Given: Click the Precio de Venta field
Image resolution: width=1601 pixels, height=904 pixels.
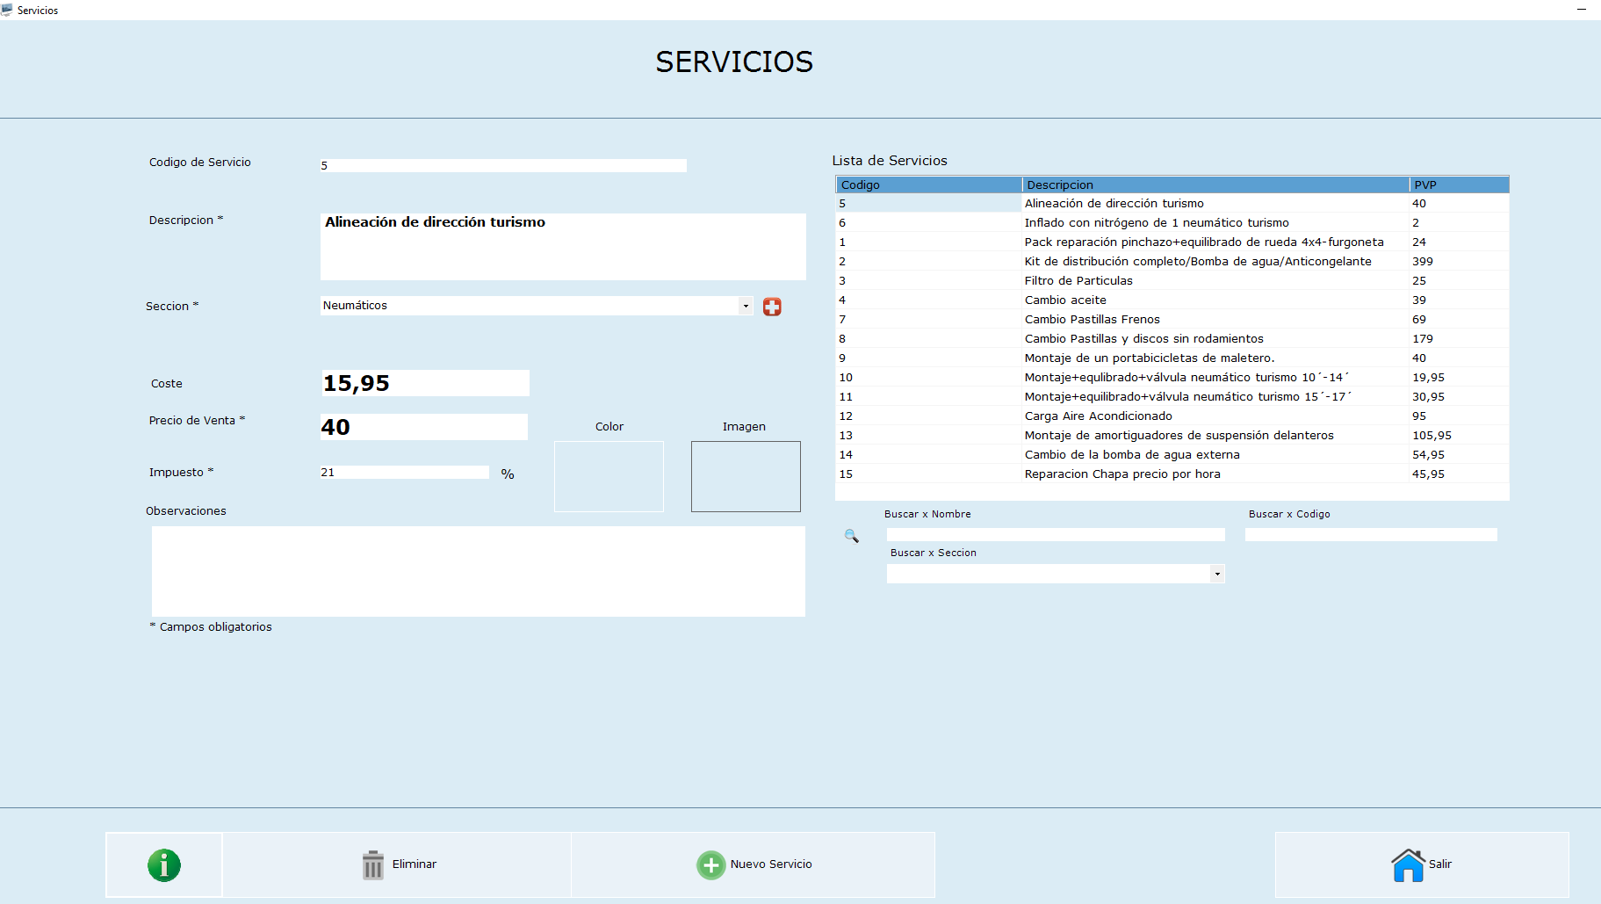Looking at the screenshot, I should [424, 427].
